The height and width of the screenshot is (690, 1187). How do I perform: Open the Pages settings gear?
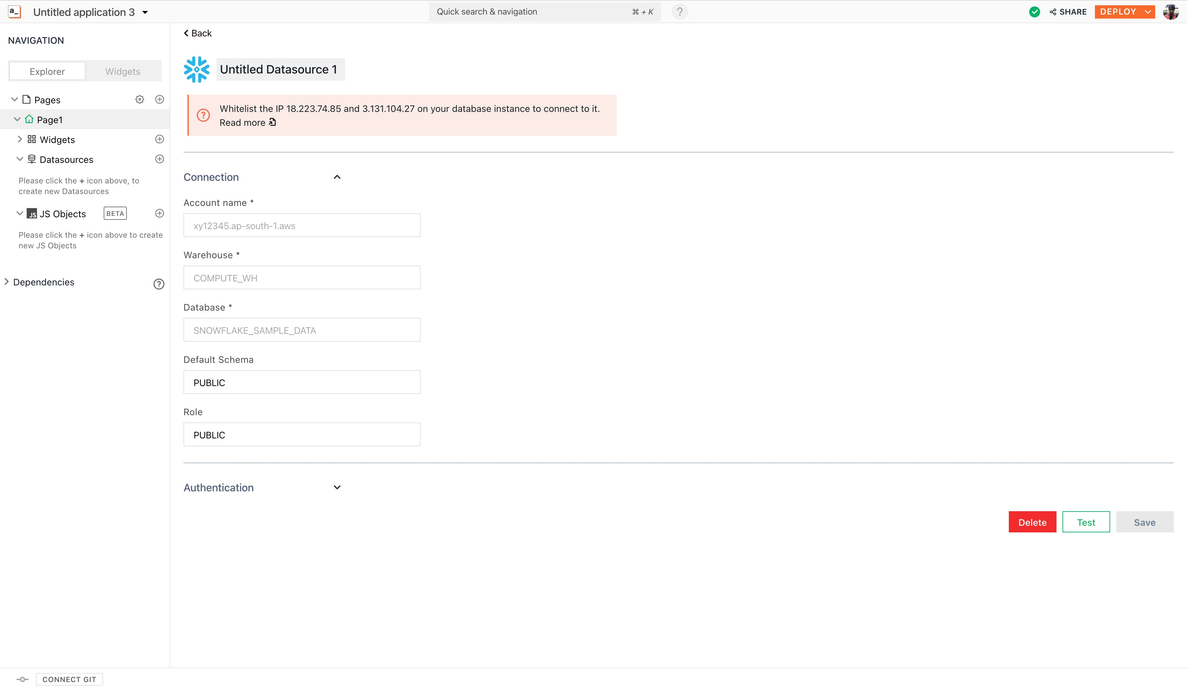click(139, 99)
